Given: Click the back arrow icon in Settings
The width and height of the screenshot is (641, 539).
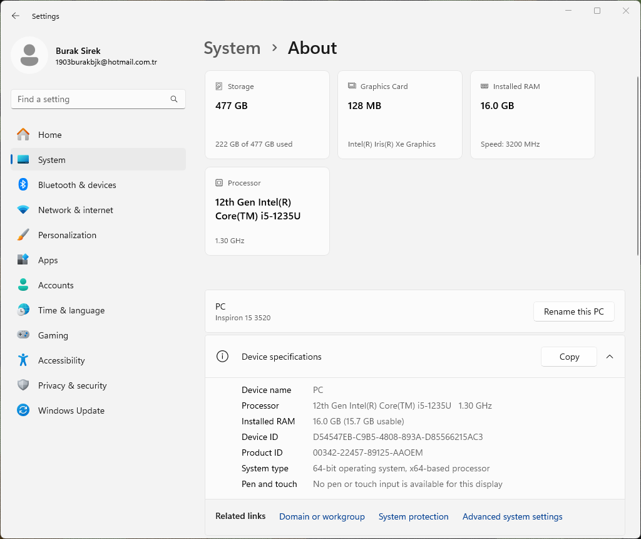Looking at the screenshot, I should pos(16,16).
